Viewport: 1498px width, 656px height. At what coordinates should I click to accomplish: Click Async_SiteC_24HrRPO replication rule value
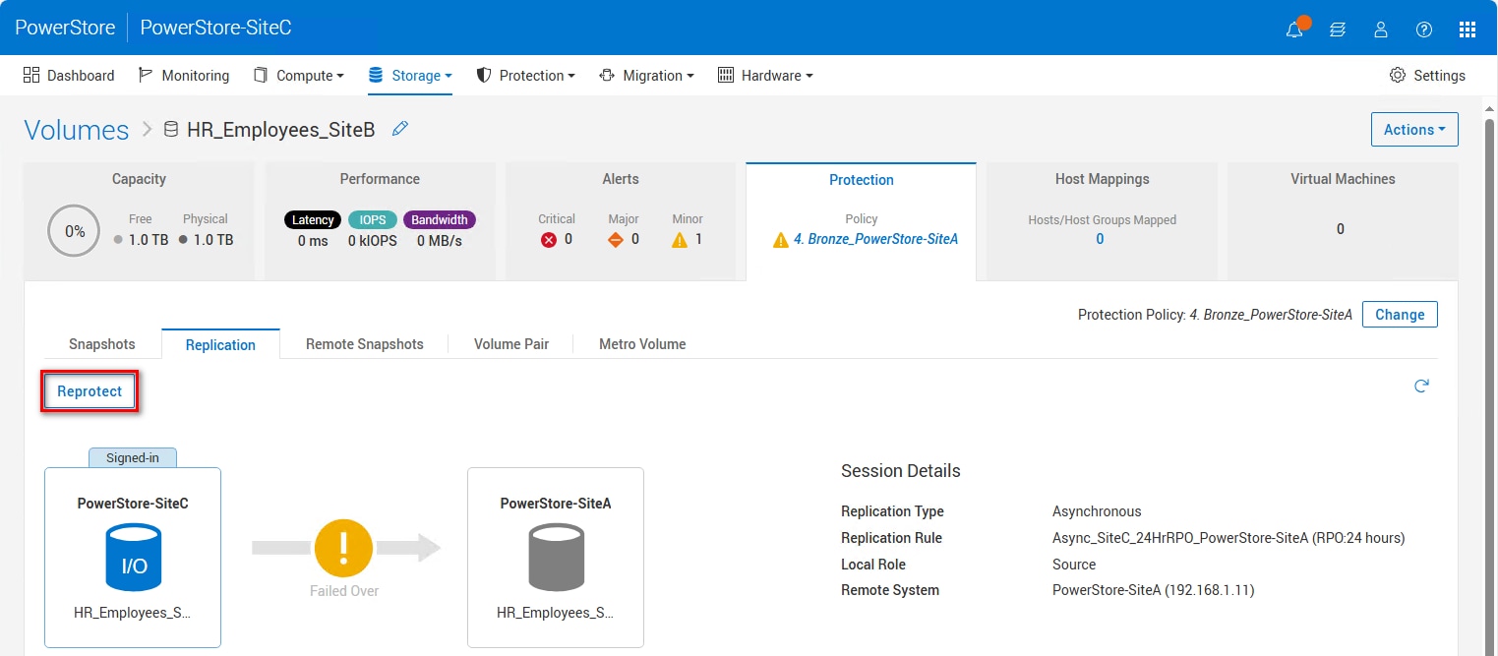tap(1228, 538)
